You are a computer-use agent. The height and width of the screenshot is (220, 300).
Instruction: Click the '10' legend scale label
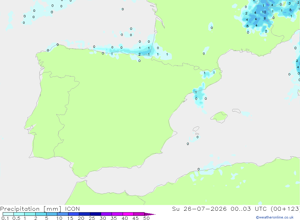click(59, 218)
